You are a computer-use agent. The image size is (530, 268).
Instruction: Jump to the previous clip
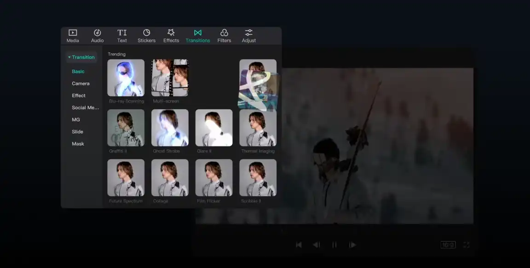[x=299, y=245]
